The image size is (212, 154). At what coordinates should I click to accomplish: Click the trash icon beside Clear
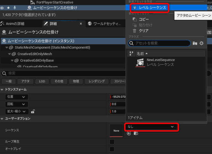135,31
